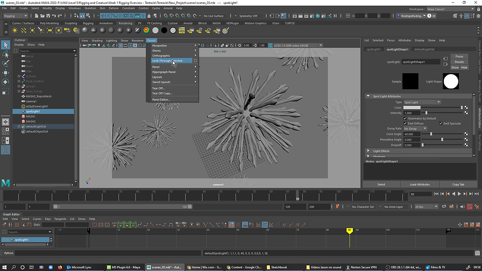The image size is (482, 271).
Task: Uncheck the Emit Specular checkbox
Action: click(x=440, y=123)
